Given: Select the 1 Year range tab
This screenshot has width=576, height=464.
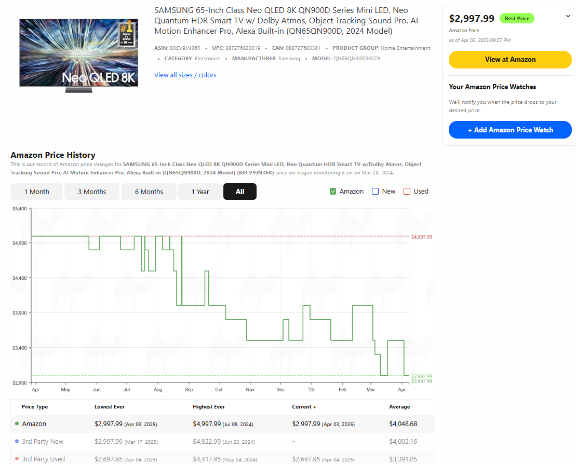Looking at the screenshot, I should (200, 192).
